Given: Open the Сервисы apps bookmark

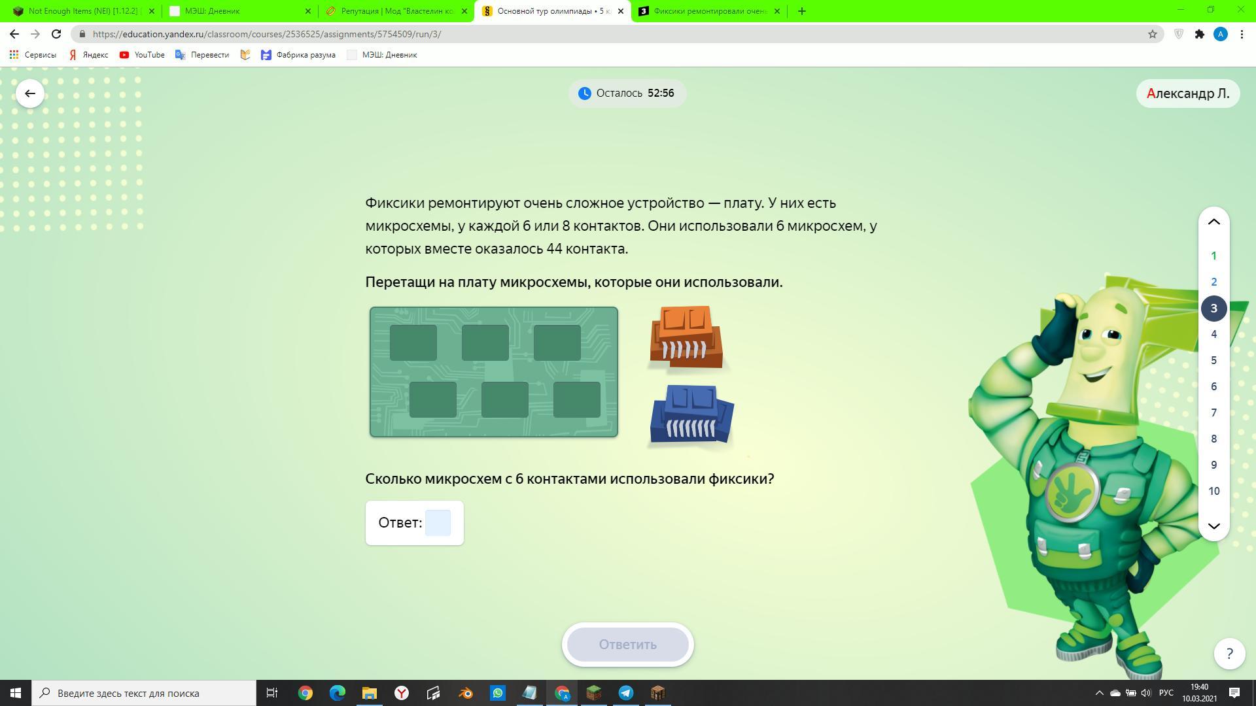Looking at the screenshot, I should [x=33, y=55].
